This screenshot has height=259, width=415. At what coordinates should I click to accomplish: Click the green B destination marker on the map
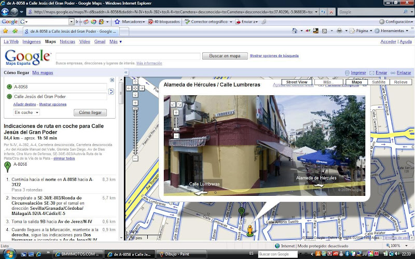tap(241, 211)
